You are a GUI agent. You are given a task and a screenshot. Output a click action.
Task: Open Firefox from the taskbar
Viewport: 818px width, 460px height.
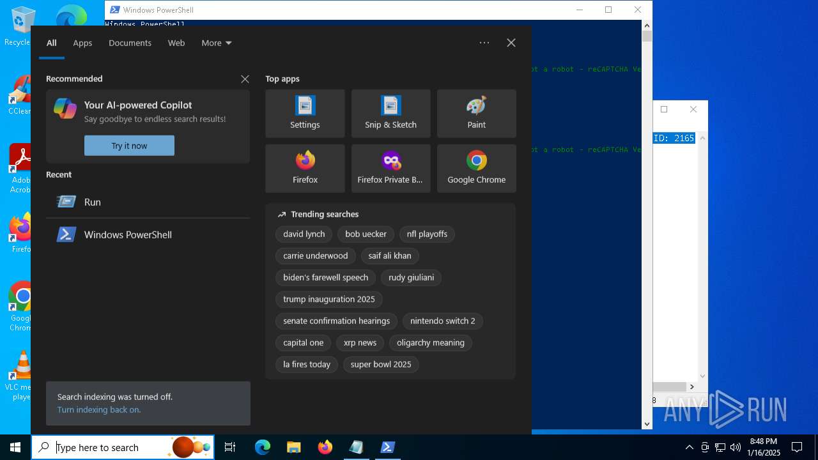pyautogui.click(x=325, y=447)
